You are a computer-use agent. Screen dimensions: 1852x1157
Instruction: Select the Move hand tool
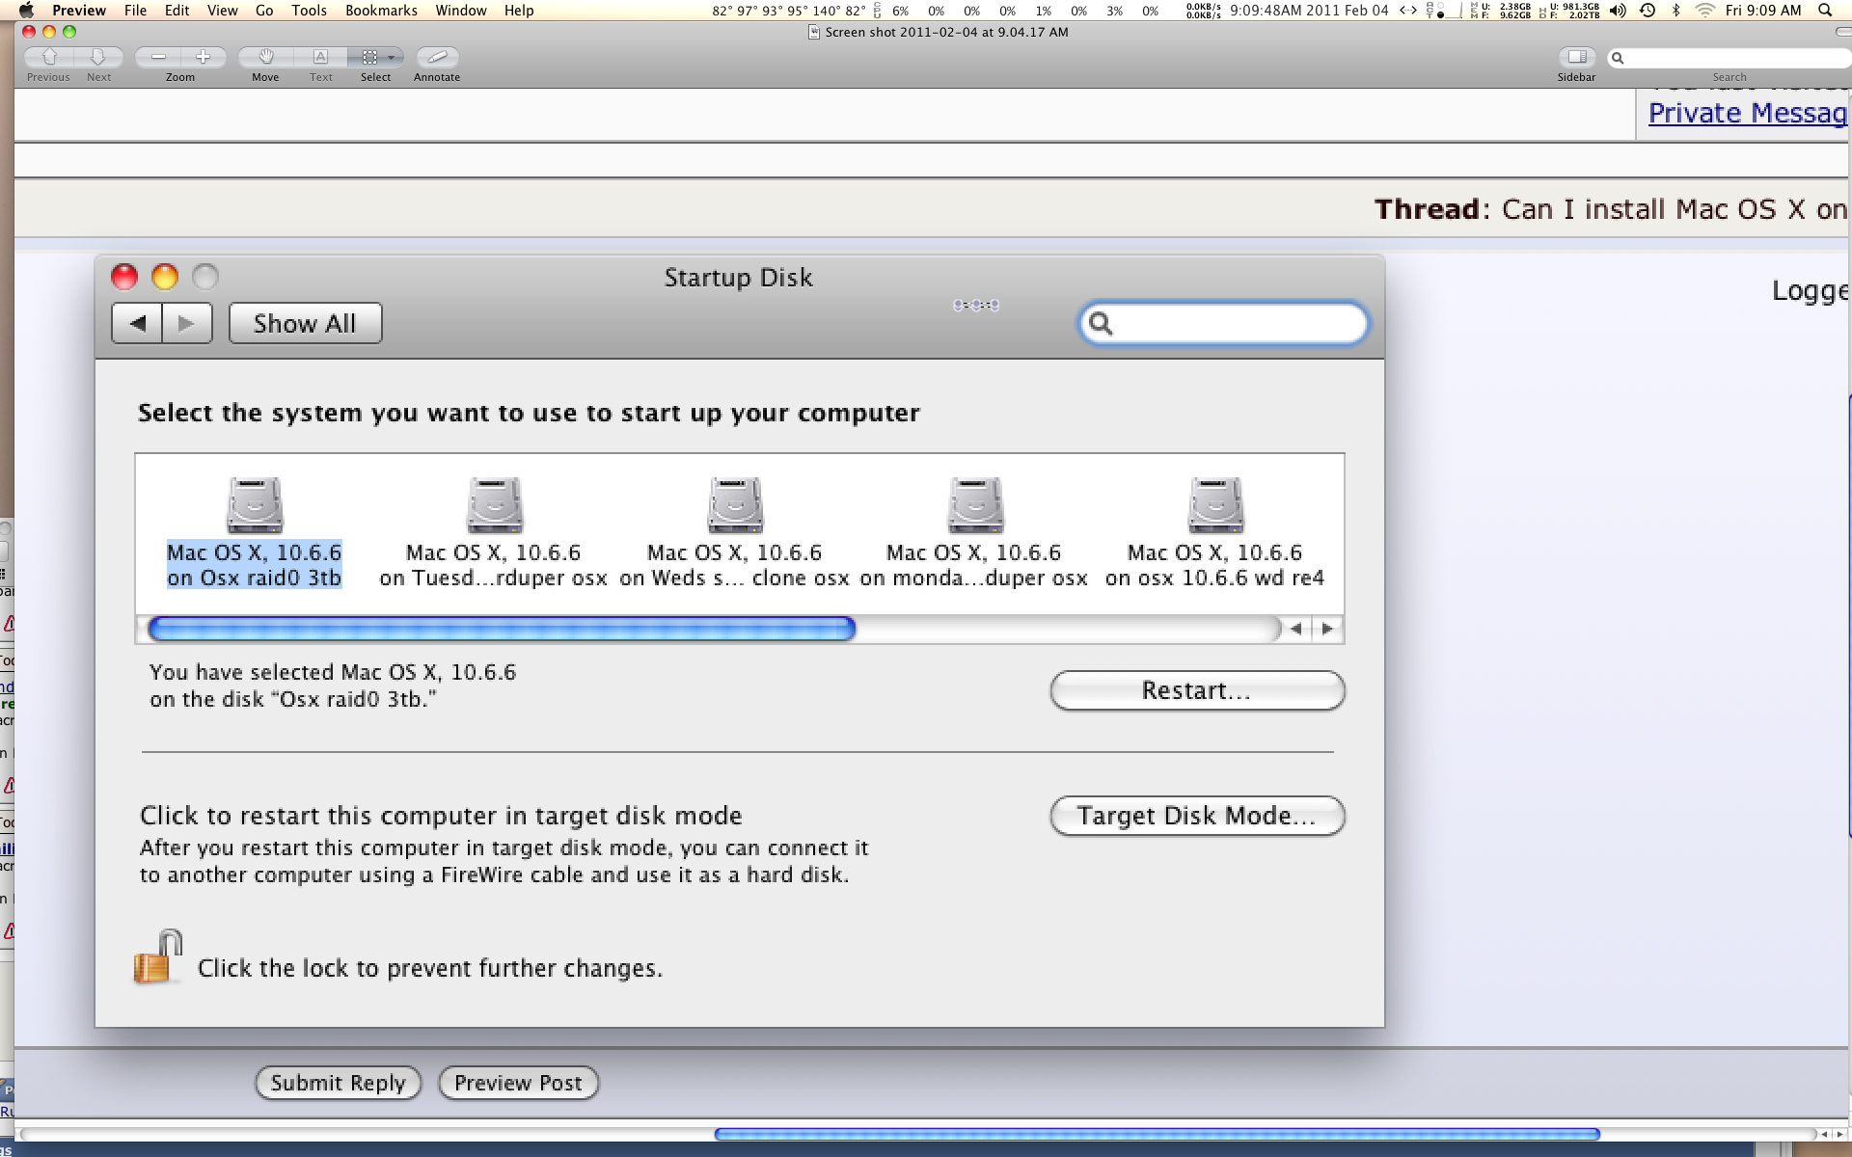tap(265, 58)
